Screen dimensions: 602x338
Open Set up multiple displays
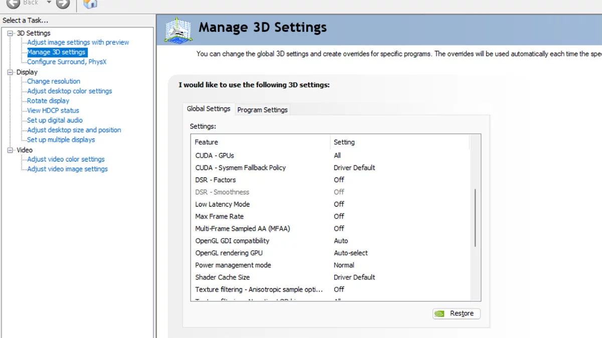point(61,140)
